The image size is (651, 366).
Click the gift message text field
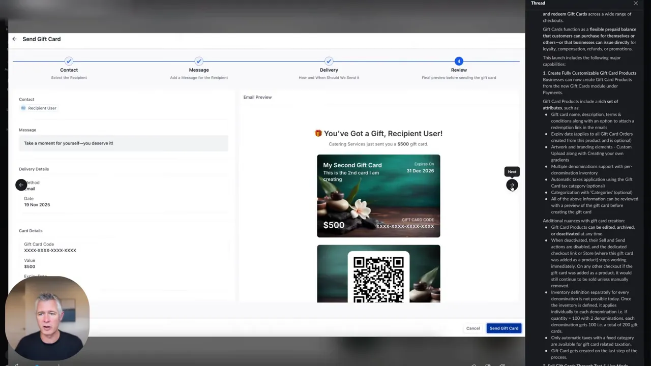tap(124, 143)
